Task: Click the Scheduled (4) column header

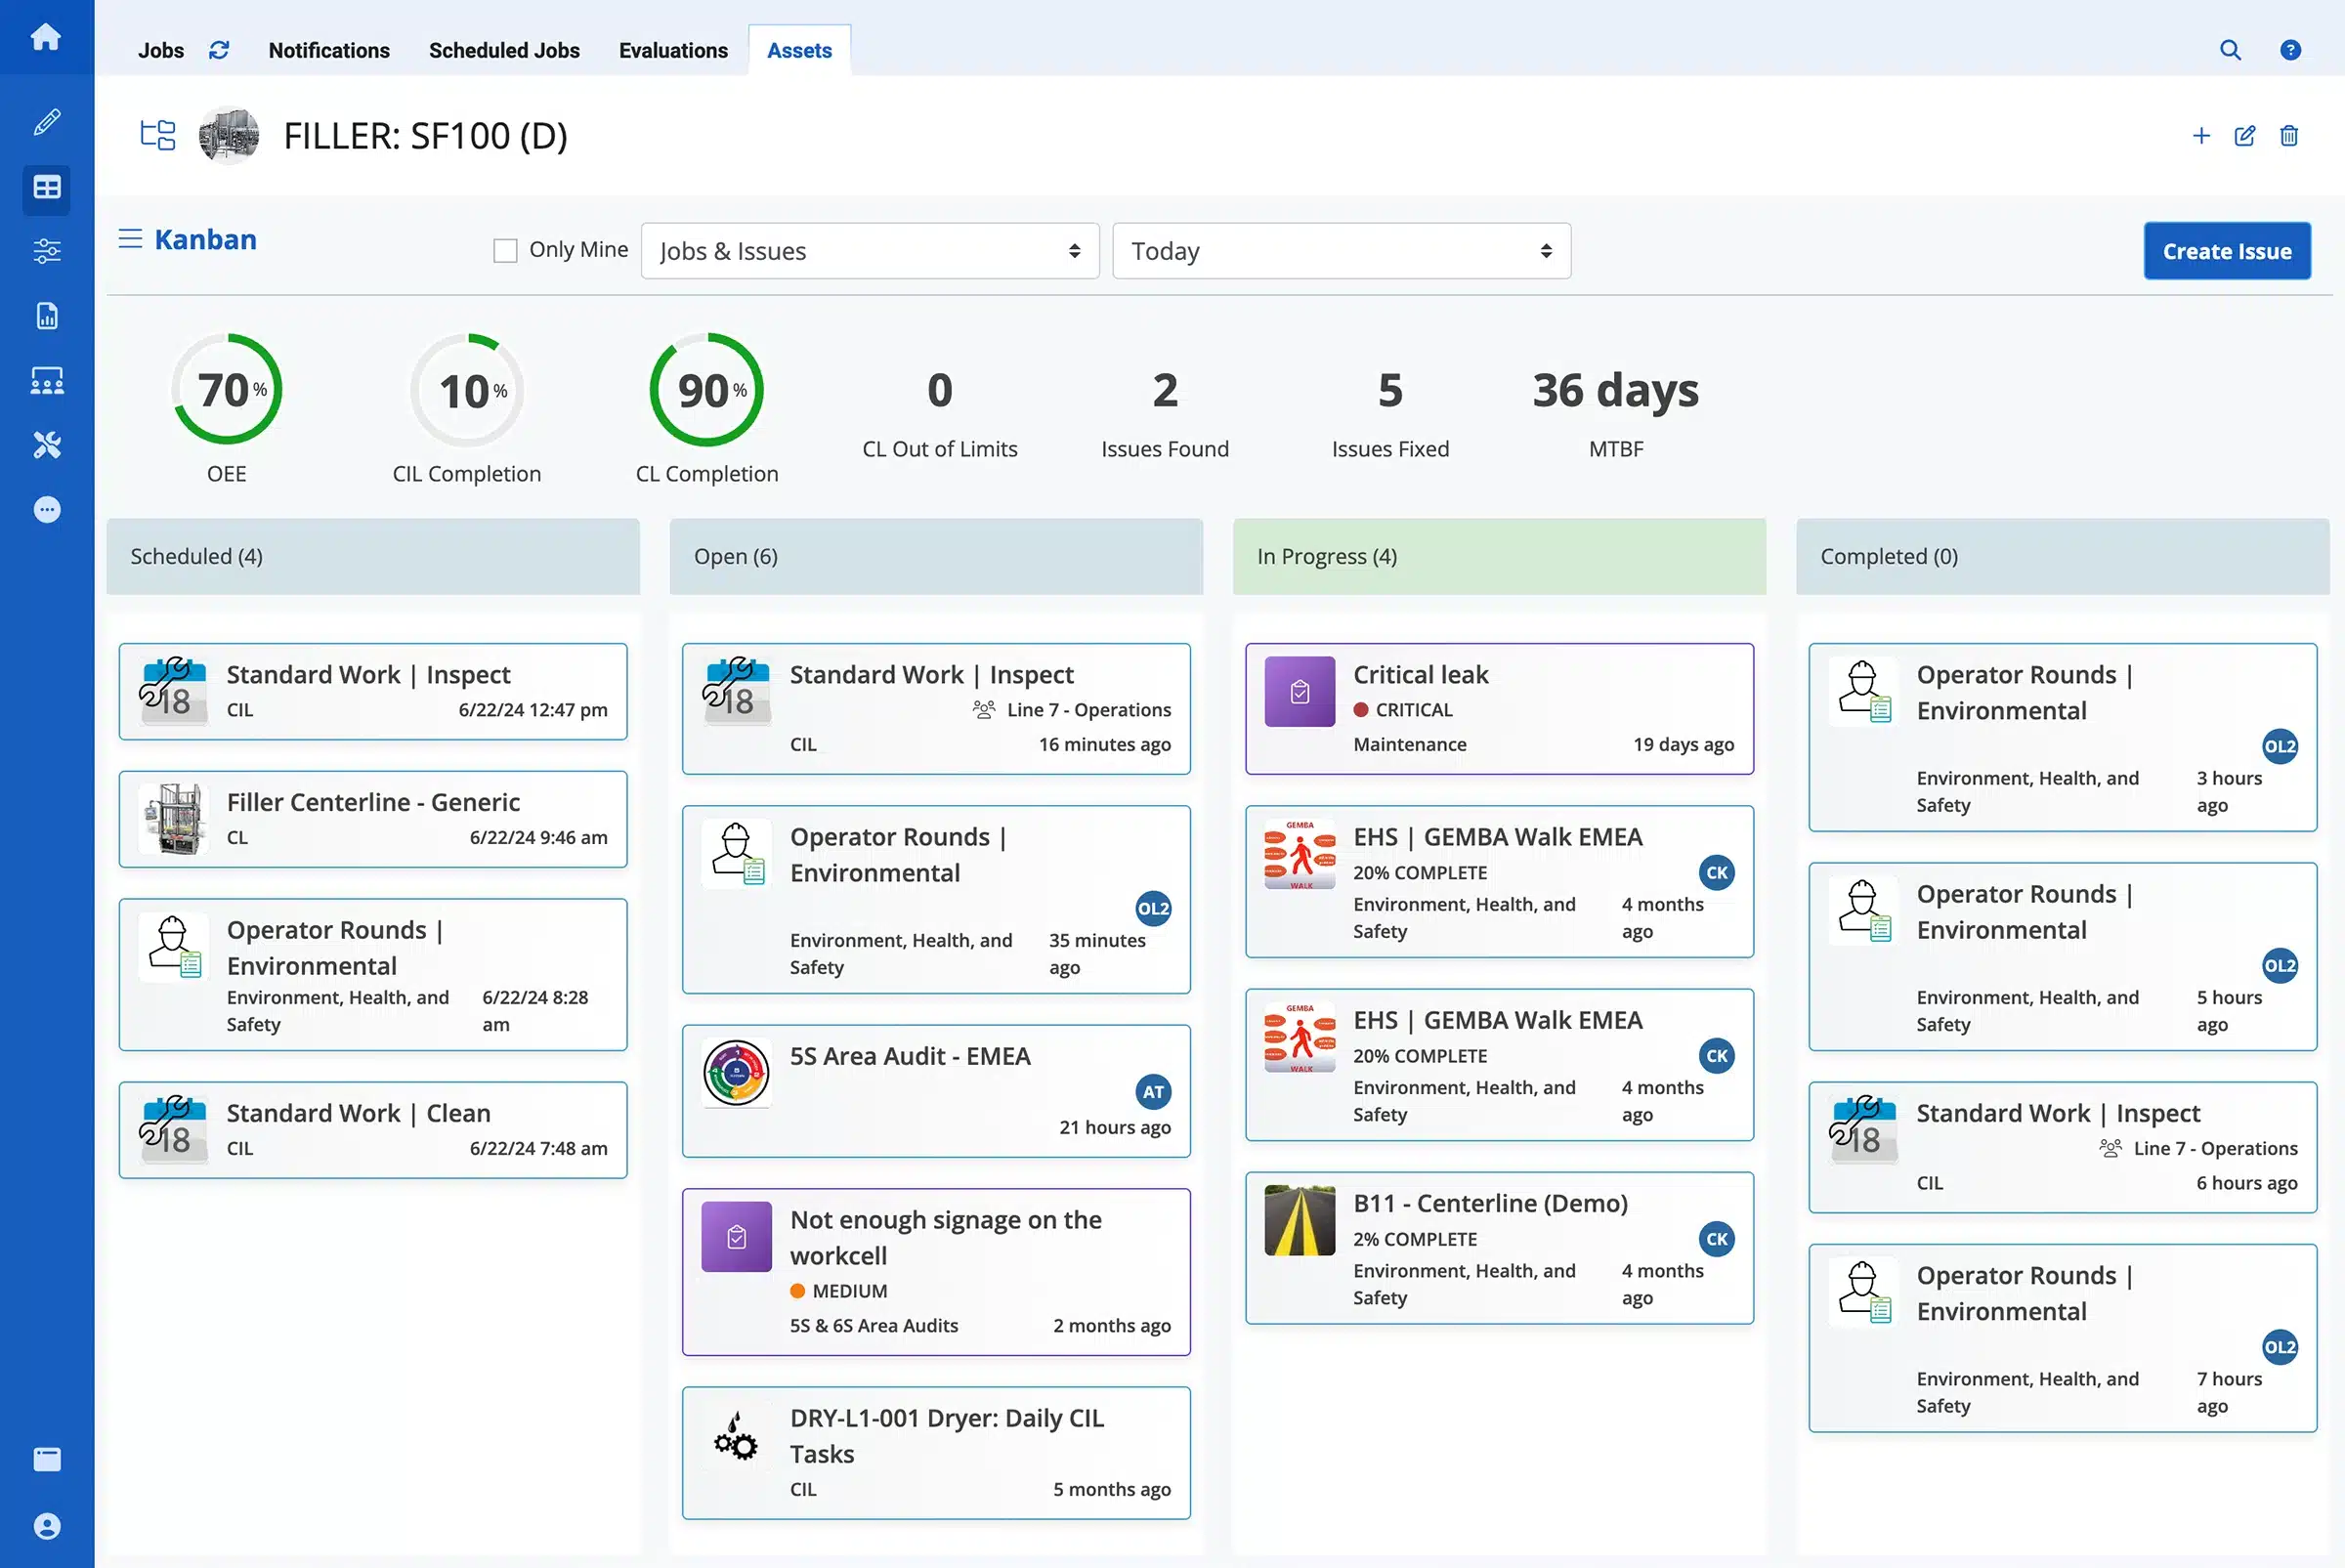Action: (x=373, y=556)
